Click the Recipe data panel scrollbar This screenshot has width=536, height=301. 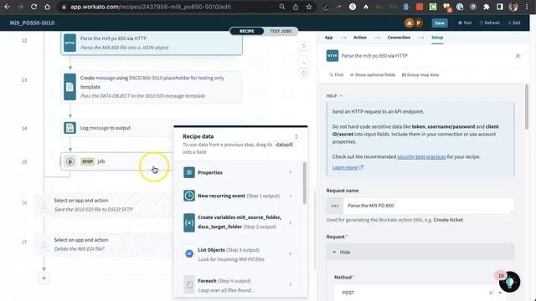coord(304,183)
